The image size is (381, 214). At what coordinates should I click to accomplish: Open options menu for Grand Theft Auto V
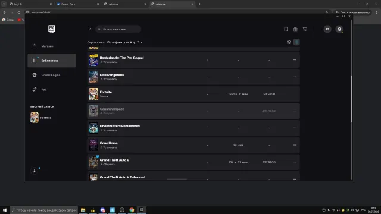[x=295, y=162]
